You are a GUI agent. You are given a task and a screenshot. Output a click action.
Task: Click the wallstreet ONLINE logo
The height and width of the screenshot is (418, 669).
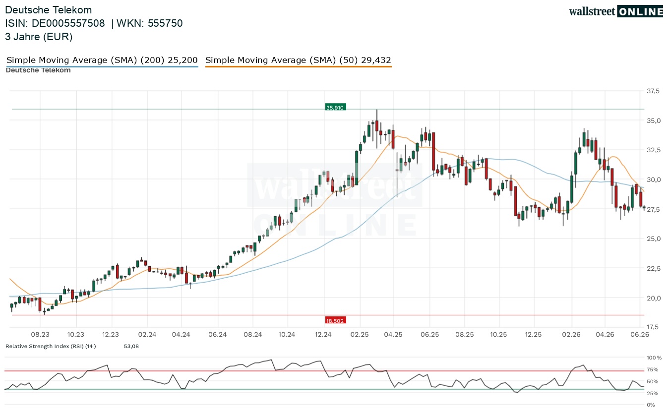coord(616,11)
